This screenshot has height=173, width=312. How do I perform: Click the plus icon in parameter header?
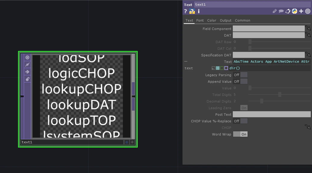point(301,11)
